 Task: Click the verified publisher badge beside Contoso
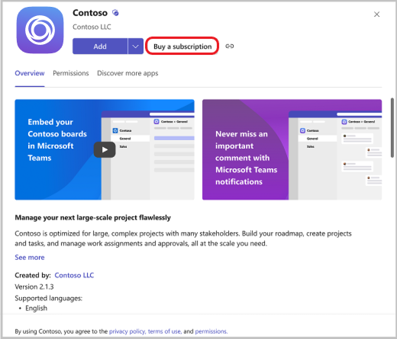(115, 13)
